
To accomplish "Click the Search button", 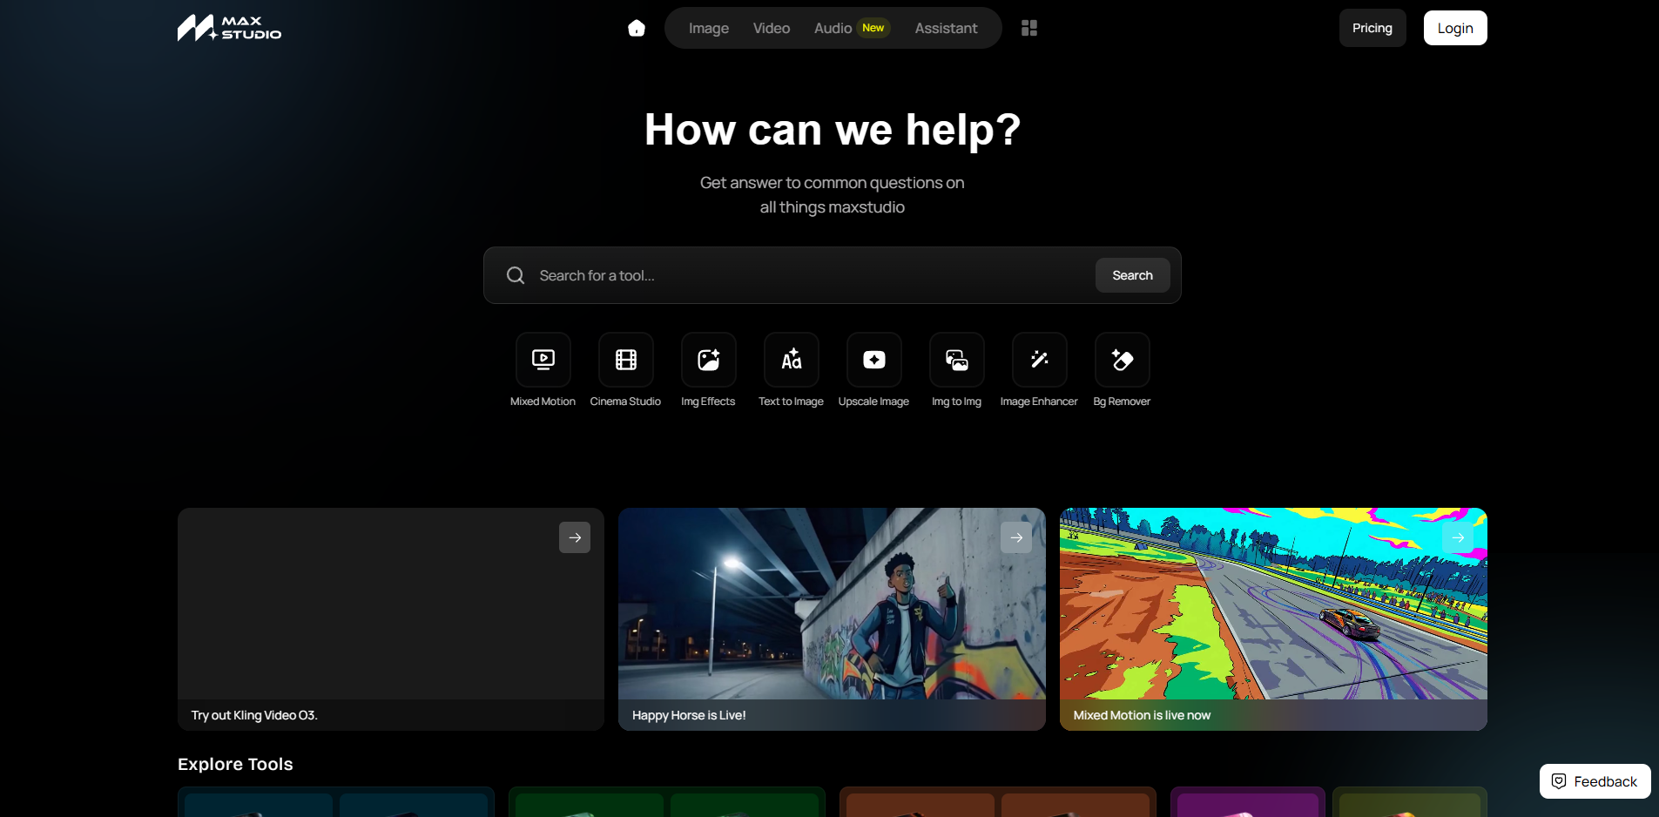I will point(1132,275).
